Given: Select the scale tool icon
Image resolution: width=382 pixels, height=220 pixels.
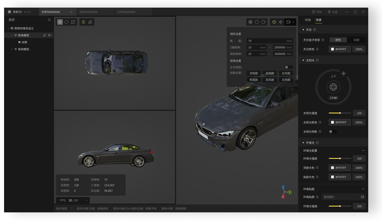Looking at the screenshot, I should (73, 22).
